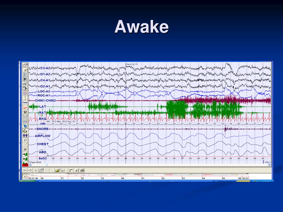Click the EKG channel label
283x212 pixels.
43,119
